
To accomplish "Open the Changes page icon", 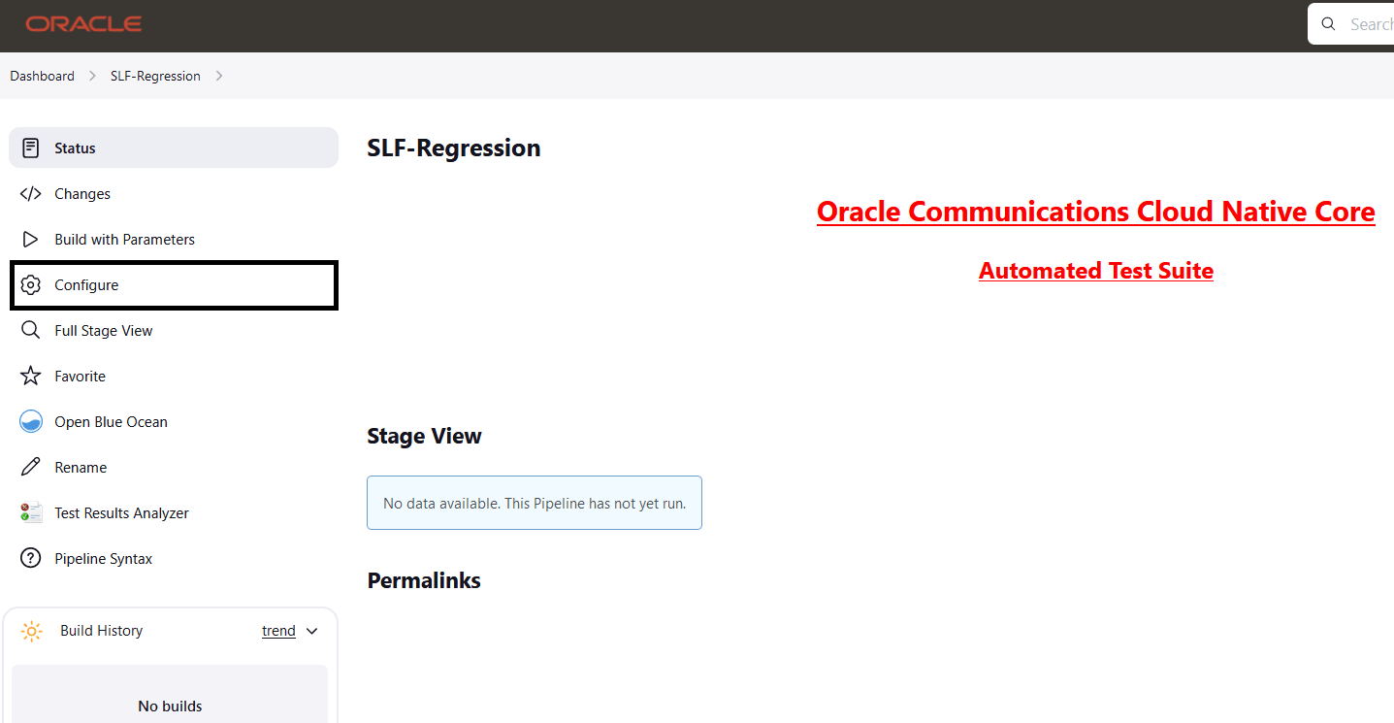I will point(30,193).
